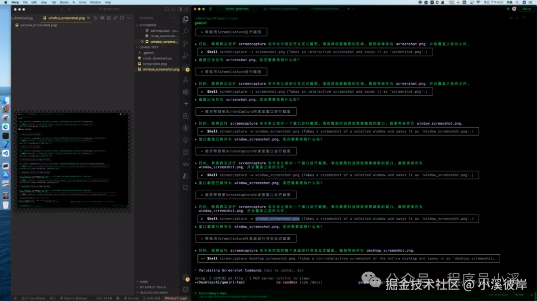Split the editor using split icon
Image resolution: width=537 pixels, height=301 pixels.
click(122, 18)
